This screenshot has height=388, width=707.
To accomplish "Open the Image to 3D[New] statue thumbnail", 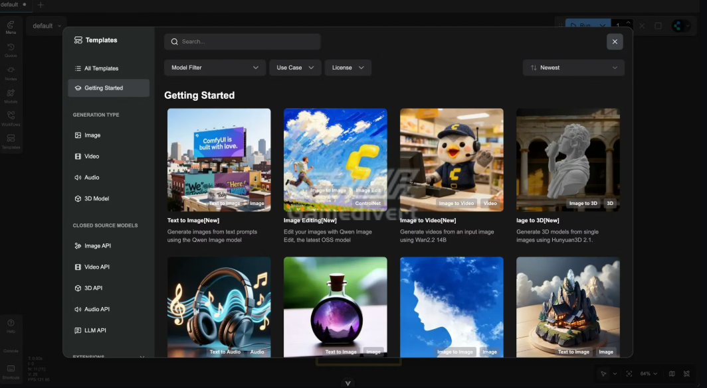I will pos(568,160).
